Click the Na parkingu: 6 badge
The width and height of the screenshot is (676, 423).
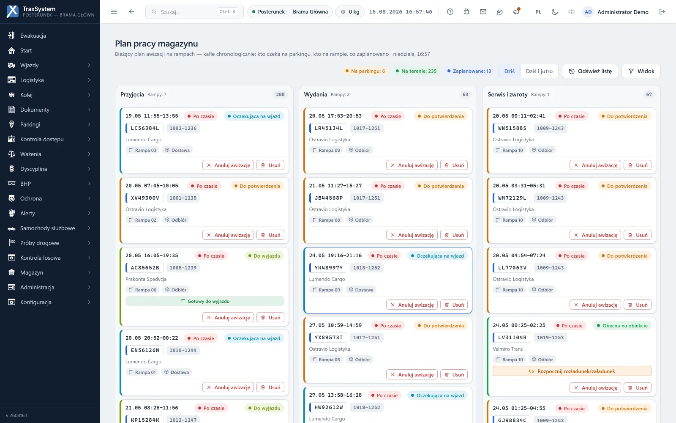tap(365, 71)
